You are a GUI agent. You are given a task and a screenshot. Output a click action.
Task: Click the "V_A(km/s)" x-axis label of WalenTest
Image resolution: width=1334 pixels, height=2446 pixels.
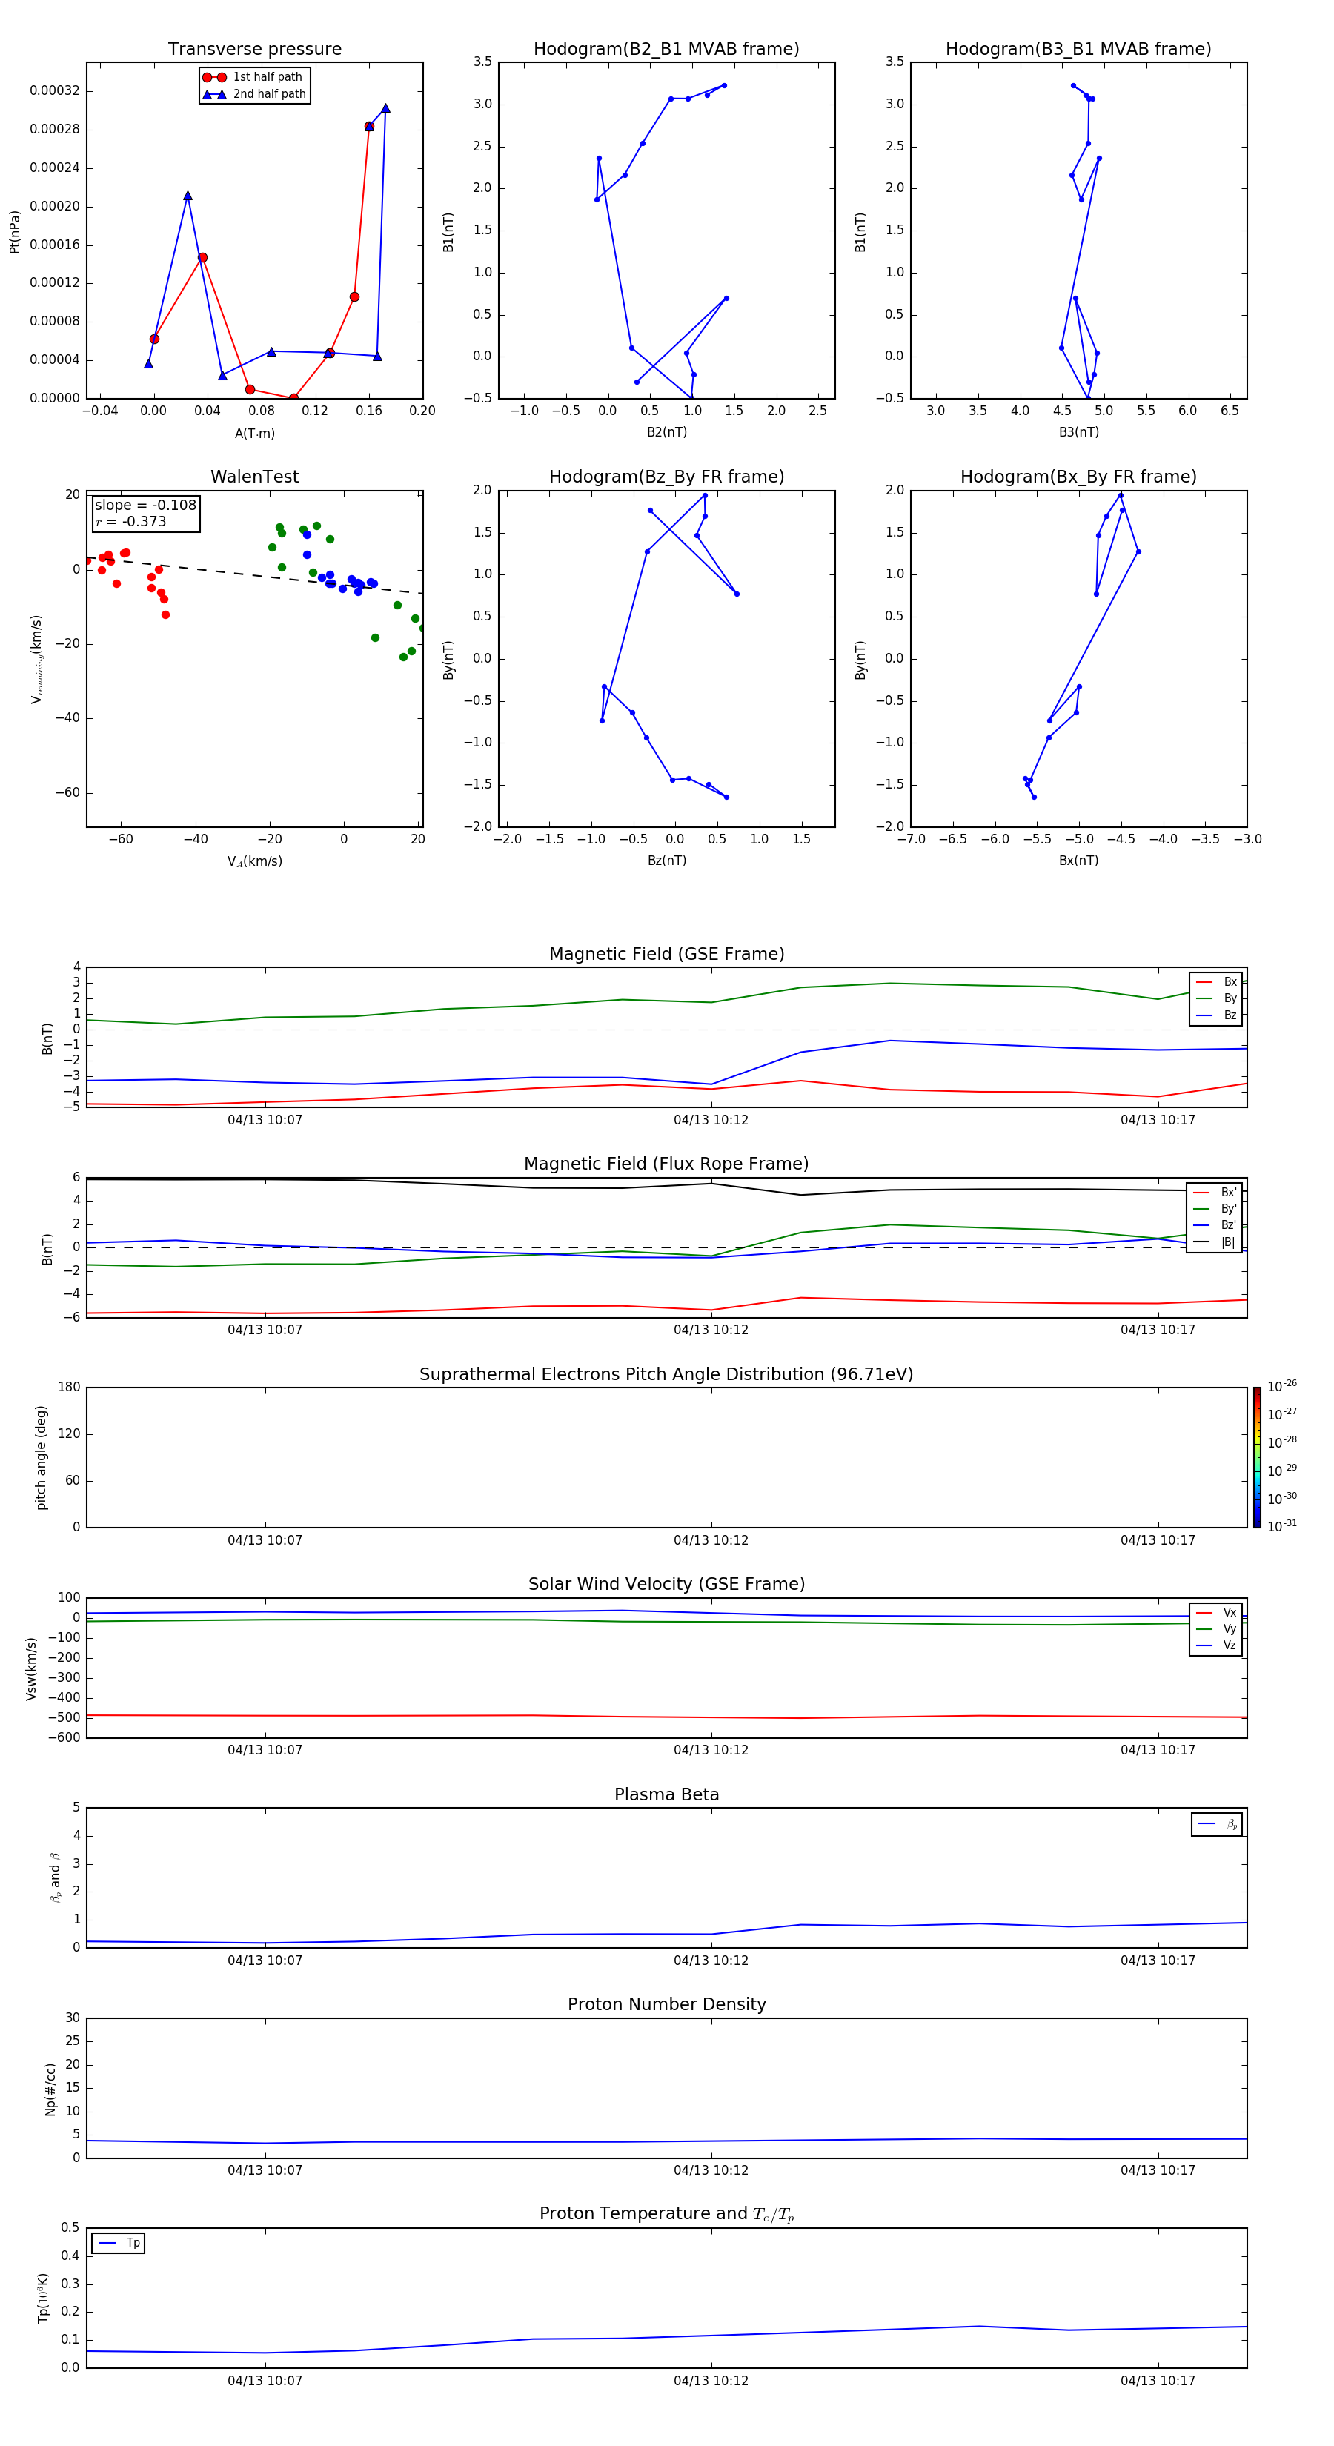click(x=254, y=861)
